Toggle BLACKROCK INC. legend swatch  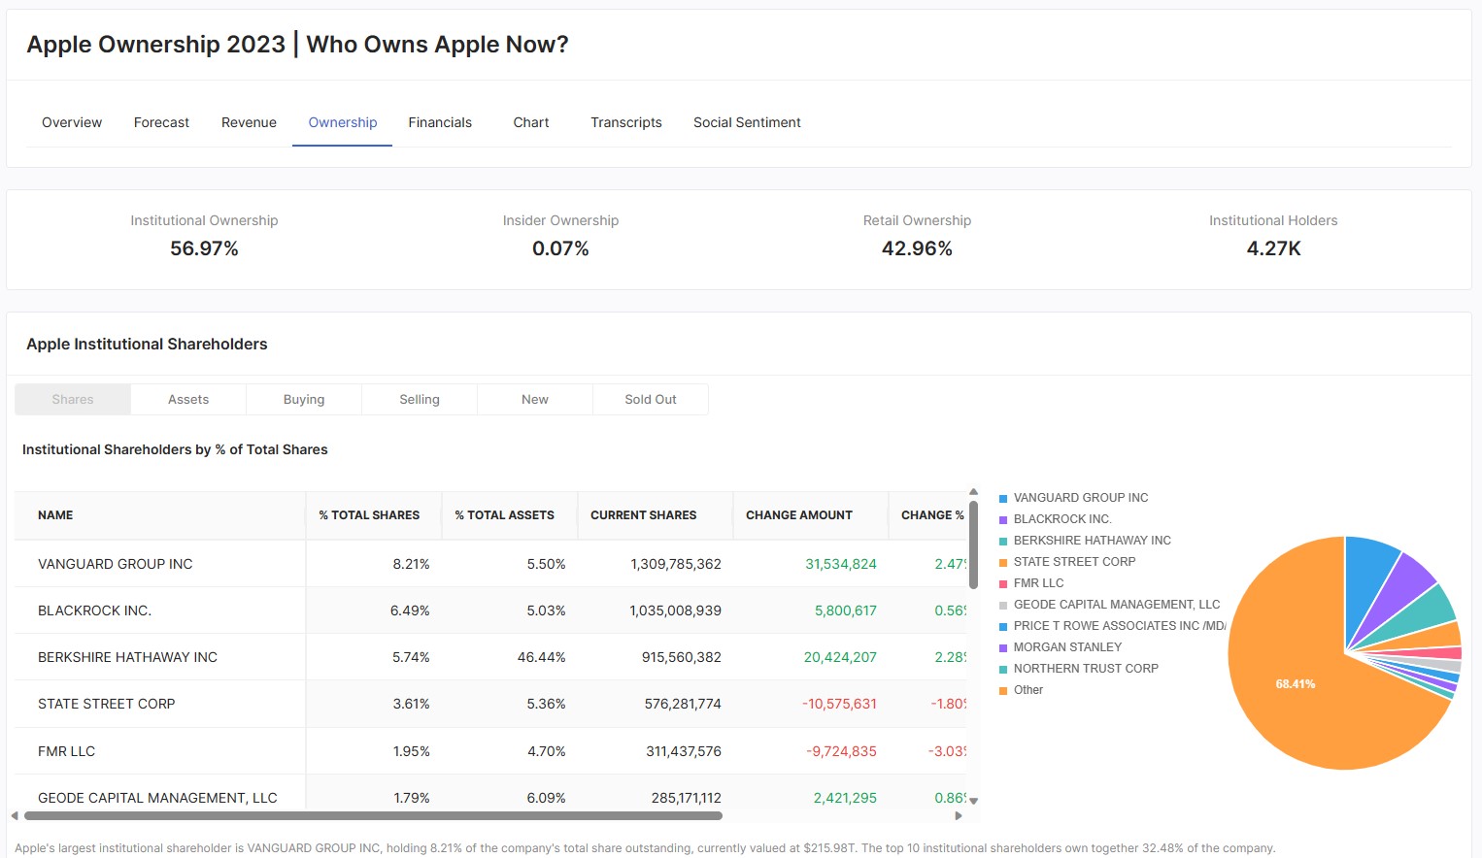[1003, 519]
